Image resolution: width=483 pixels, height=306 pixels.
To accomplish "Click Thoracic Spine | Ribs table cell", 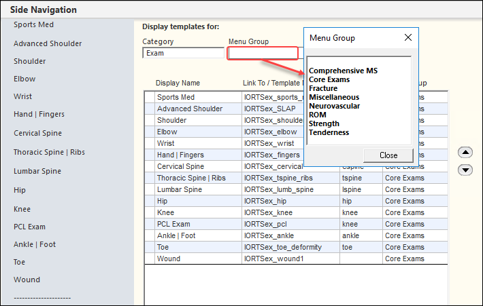I will (199, 178).
